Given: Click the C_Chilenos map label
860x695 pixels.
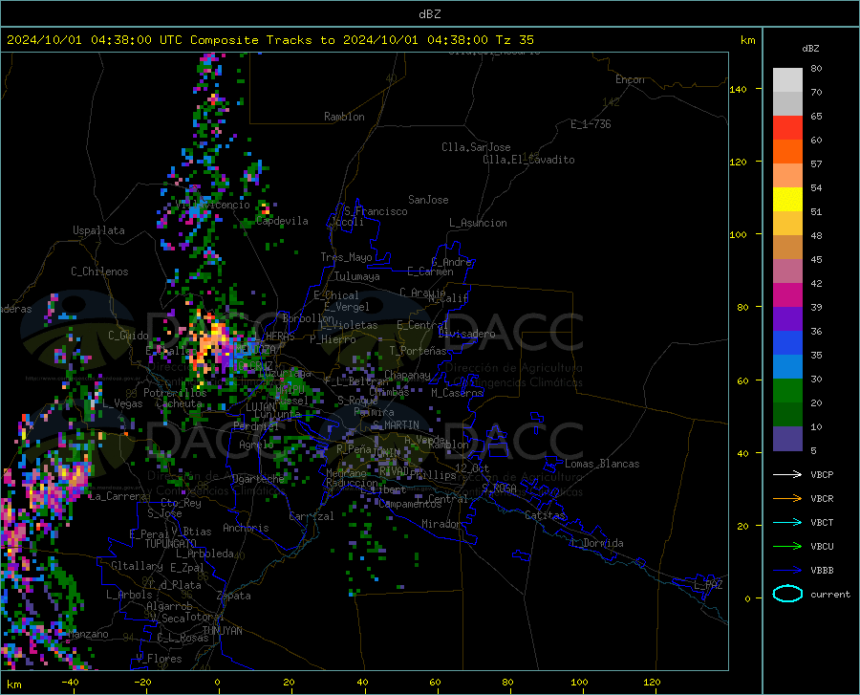Looking at the screenshot, I should click(x=99, y=272).
